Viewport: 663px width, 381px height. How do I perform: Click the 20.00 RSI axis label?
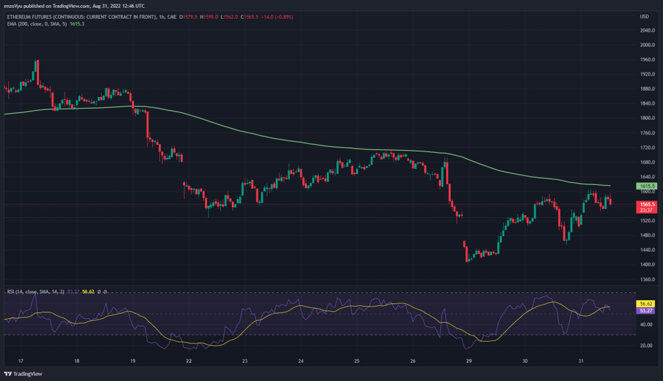point(646,345)
